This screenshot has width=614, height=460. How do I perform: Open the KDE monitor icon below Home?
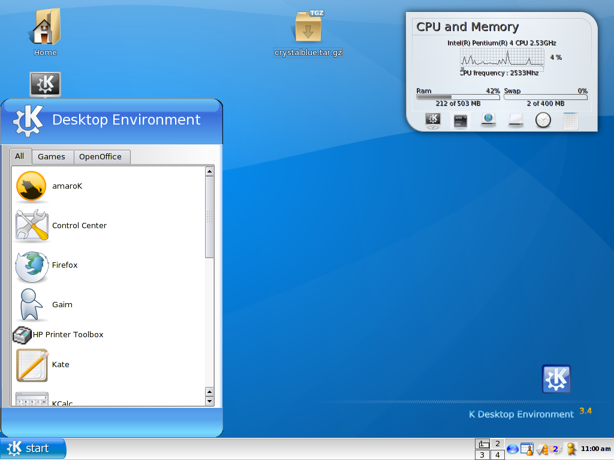tap(45, 84)
